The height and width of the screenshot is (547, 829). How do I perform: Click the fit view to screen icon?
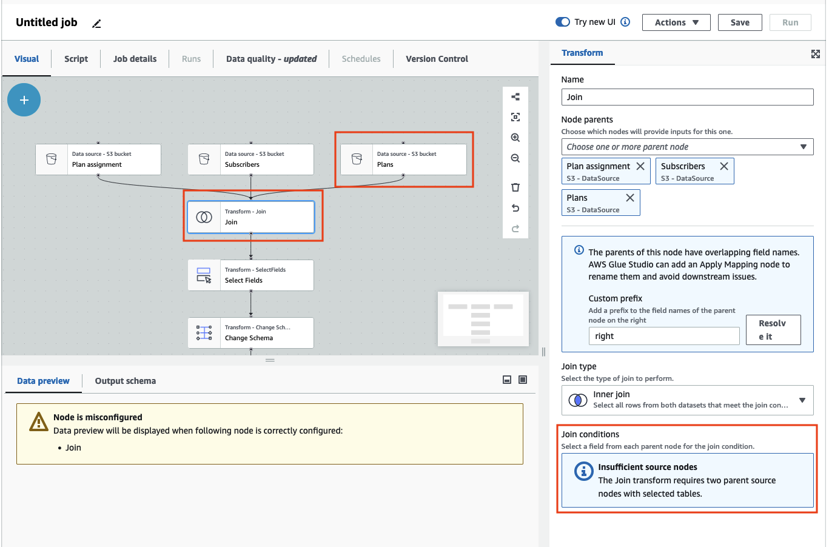click(x=515, y=117)
